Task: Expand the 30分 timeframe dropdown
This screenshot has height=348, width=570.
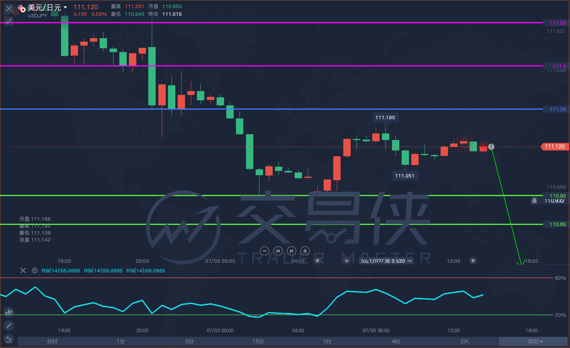Action: [535, 341]
